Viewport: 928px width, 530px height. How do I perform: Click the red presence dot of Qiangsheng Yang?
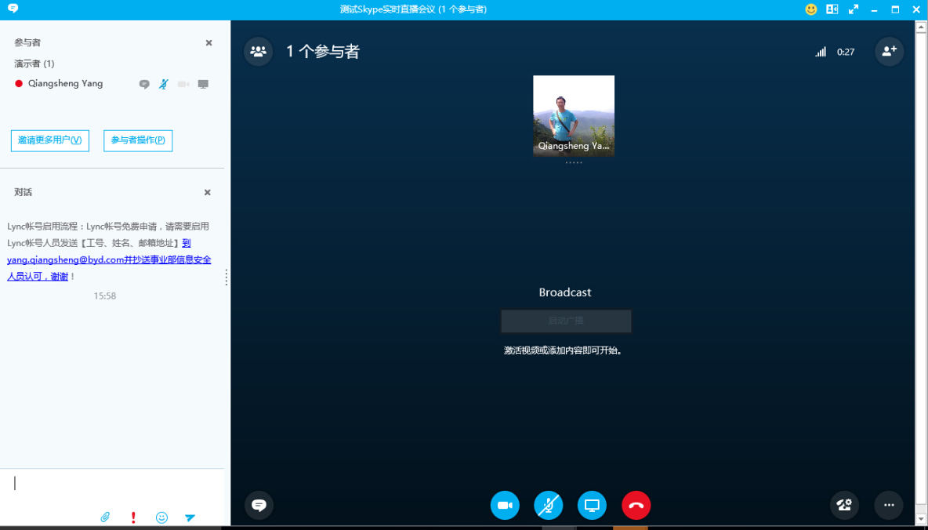click(19, 84)
